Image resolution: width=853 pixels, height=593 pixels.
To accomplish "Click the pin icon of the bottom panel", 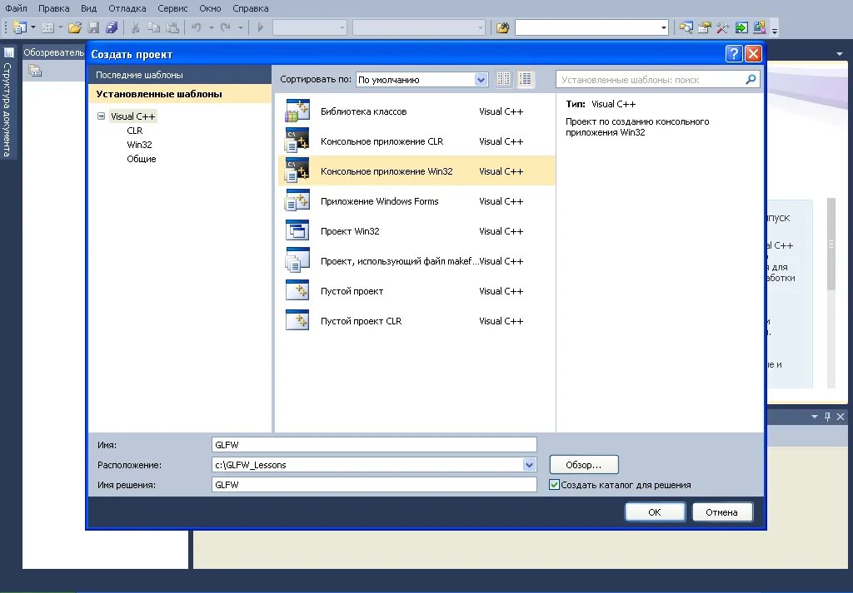I will coord(827,417).
